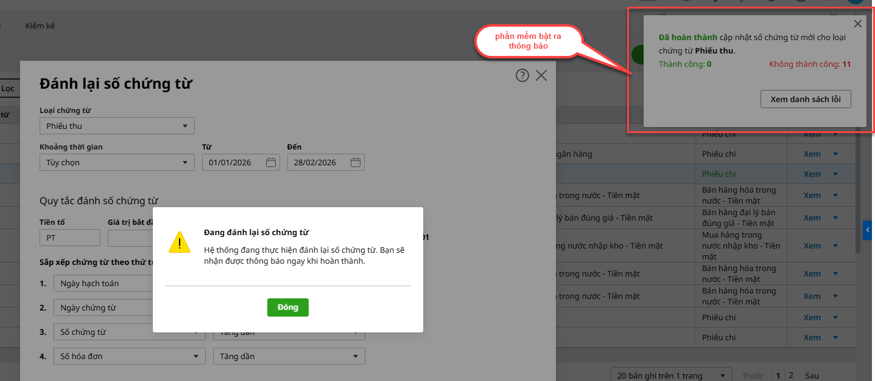This screenshot has height=381, width=875.
Task: Click Sau to go to next page
Action: (812, 376)
